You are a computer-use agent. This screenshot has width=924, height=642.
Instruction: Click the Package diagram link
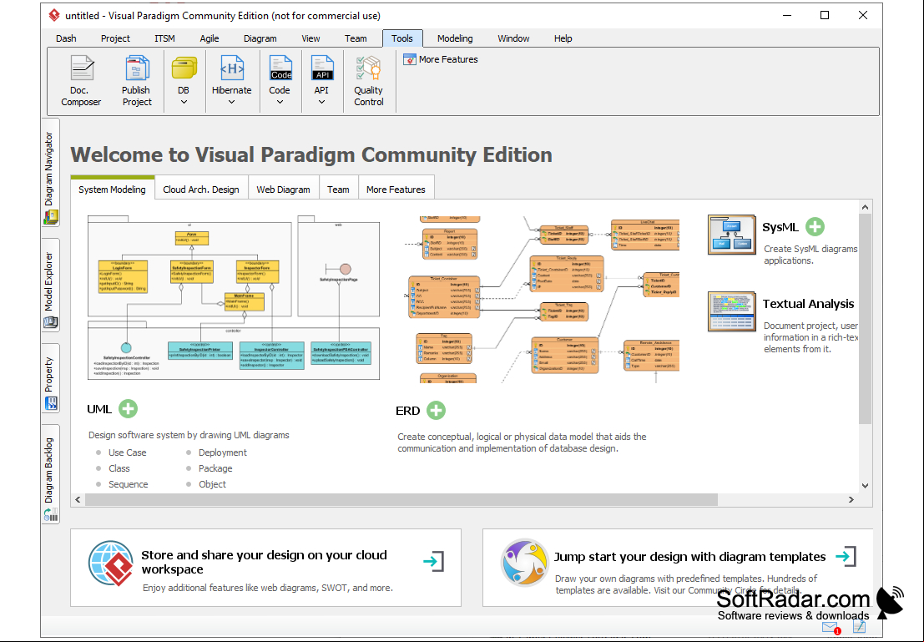point(215,468)
